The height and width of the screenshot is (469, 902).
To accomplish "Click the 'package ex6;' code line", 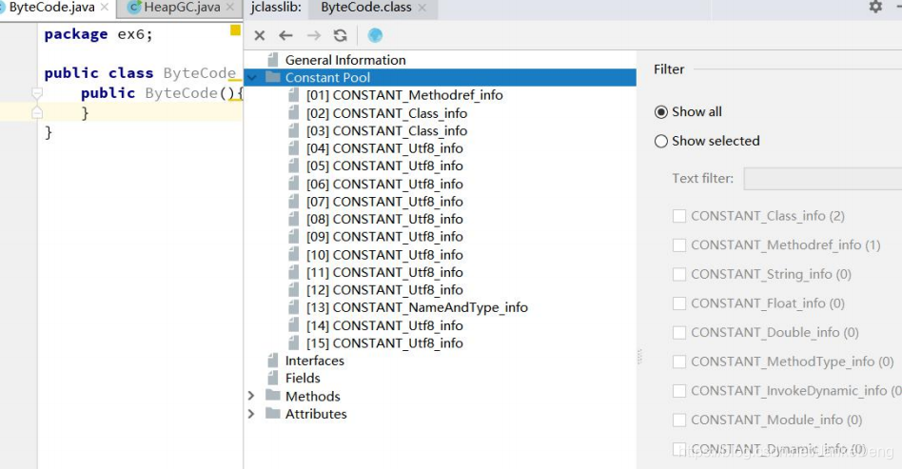I will [98, 34].
